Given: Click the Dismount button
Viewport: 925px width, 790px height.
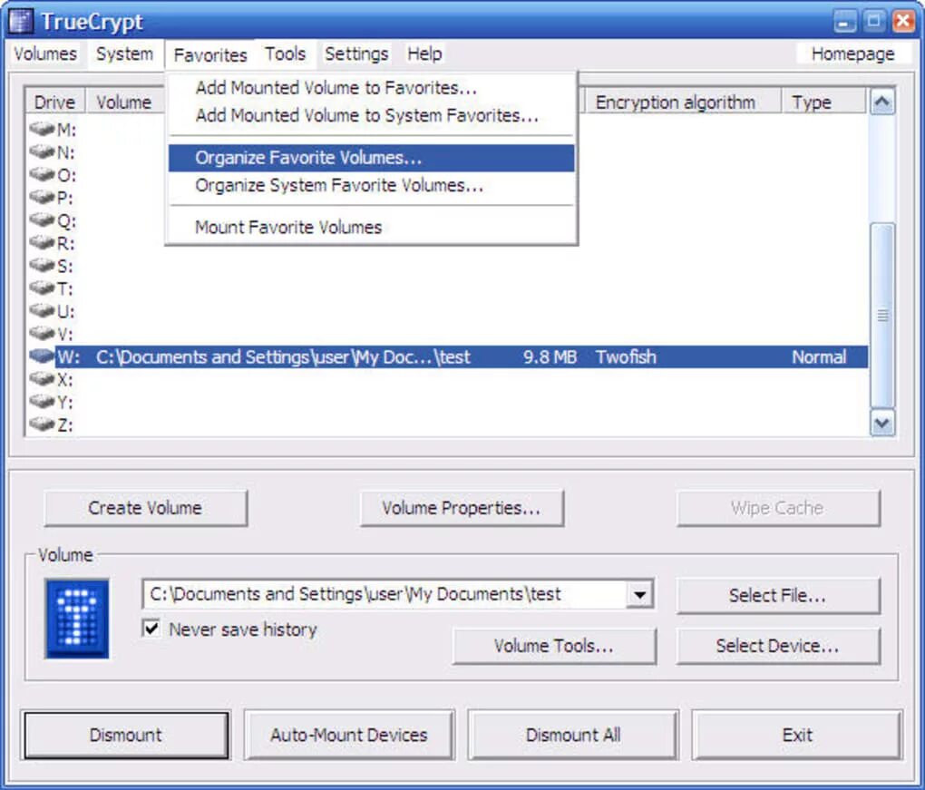Looking at the screenshot, I should click(126, 735).
